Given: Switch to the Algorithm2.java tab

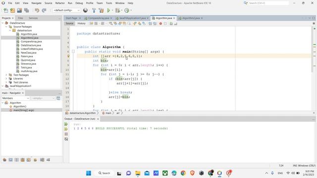Looking at the screenshot, I should (191, 18).
